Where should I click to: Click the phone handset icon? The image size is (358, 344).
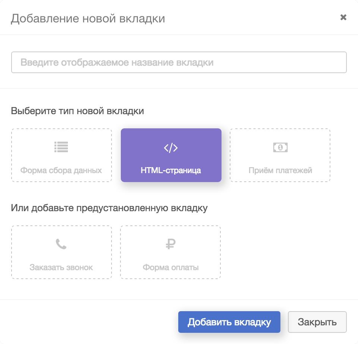coord(61,244)
